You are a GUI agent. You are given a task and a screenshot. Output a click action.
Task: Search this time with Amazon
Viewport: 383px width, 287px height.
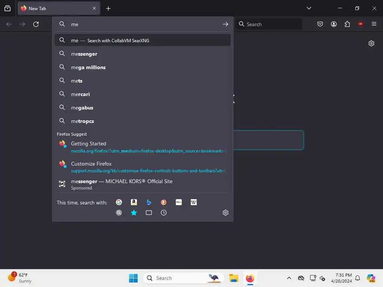pos(134,202)
